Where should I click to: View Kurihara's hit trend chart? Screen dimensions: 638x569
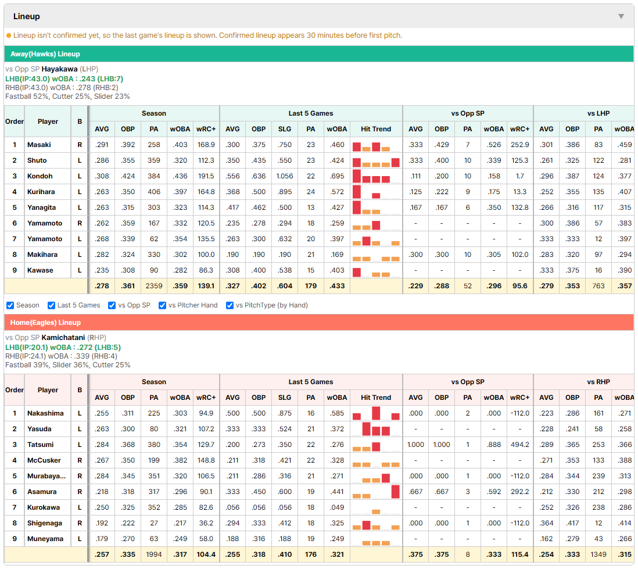[375, 192]
